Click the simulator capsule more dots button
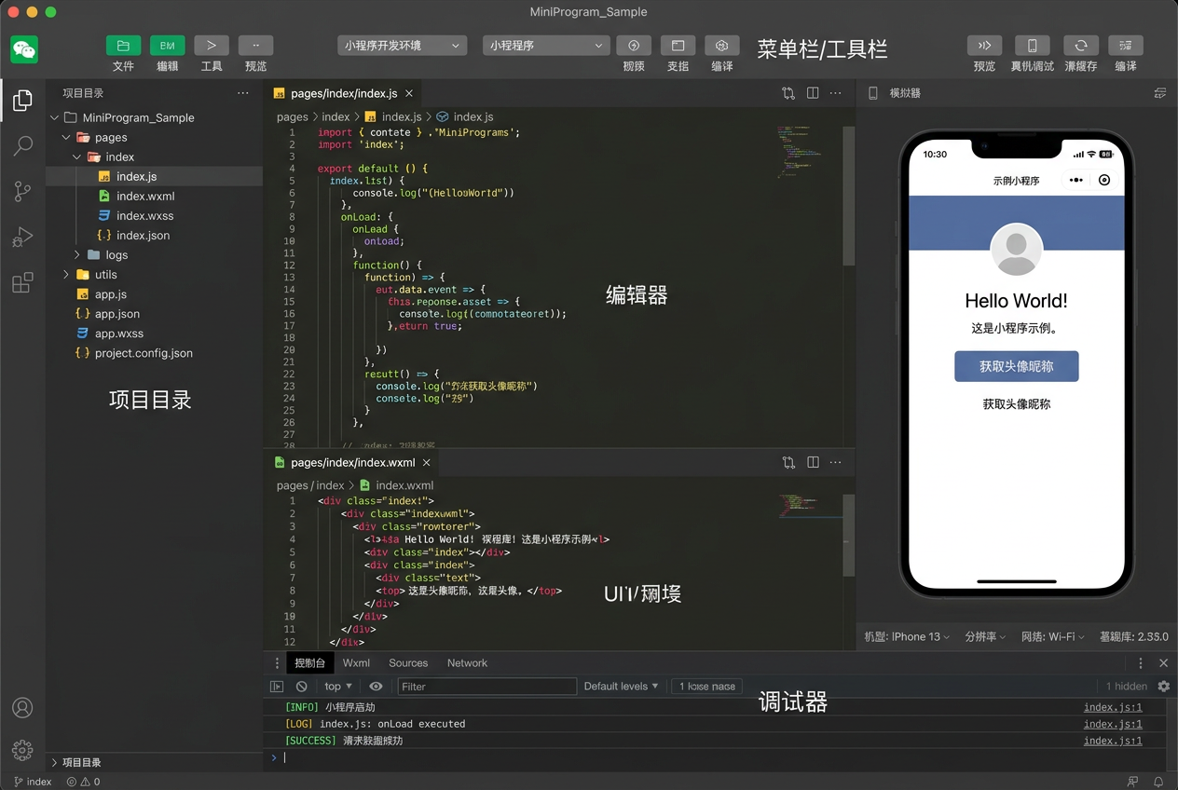Viewport: 1178px width, 790px height. [x=1075, y=180]
